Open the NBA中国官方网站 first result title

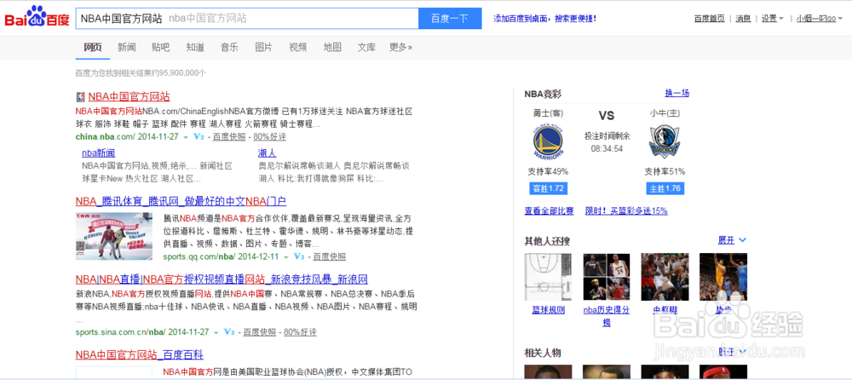coord(130,97)
